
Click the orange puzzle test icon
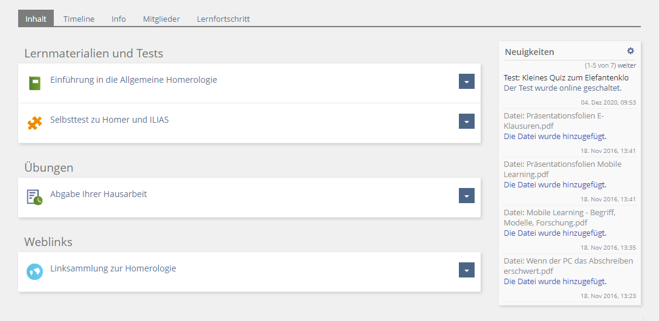(x=34, y=123)
